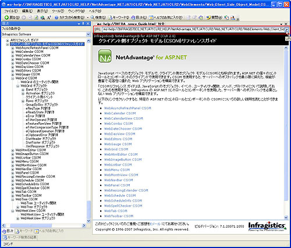Select WebHtmlEditor CSOM in the tree
This screenshot has width=291, height=248.
31,150
